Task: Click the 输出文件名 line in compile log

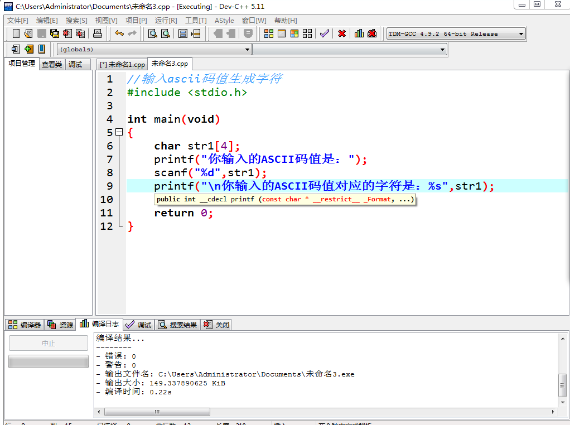Action: click(x=225, y=374)
